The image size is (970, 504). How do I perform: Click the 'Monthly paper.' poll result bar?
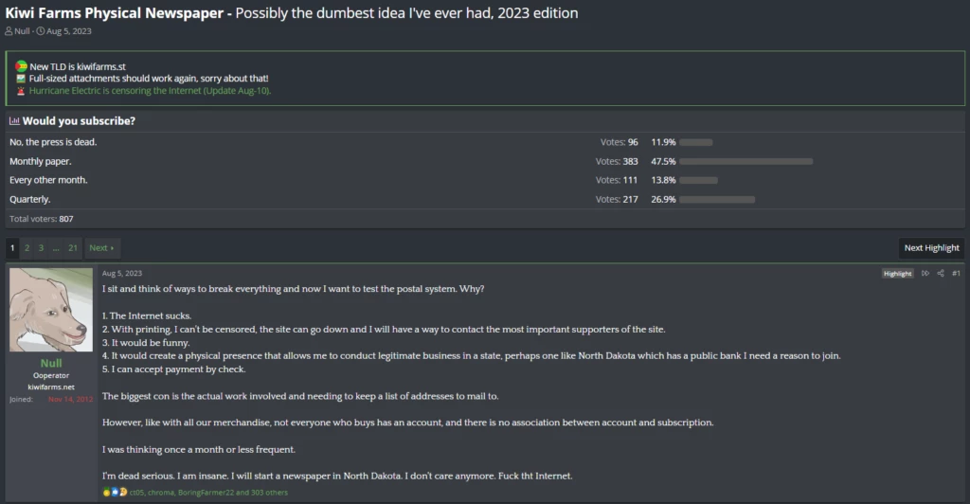click(745, 161)
